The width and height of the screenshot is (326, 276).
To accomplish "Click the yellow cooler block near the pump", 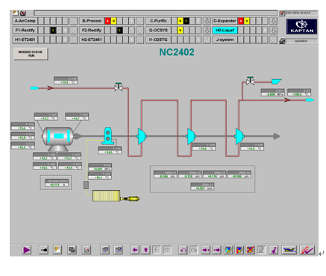I will [106, 195].
